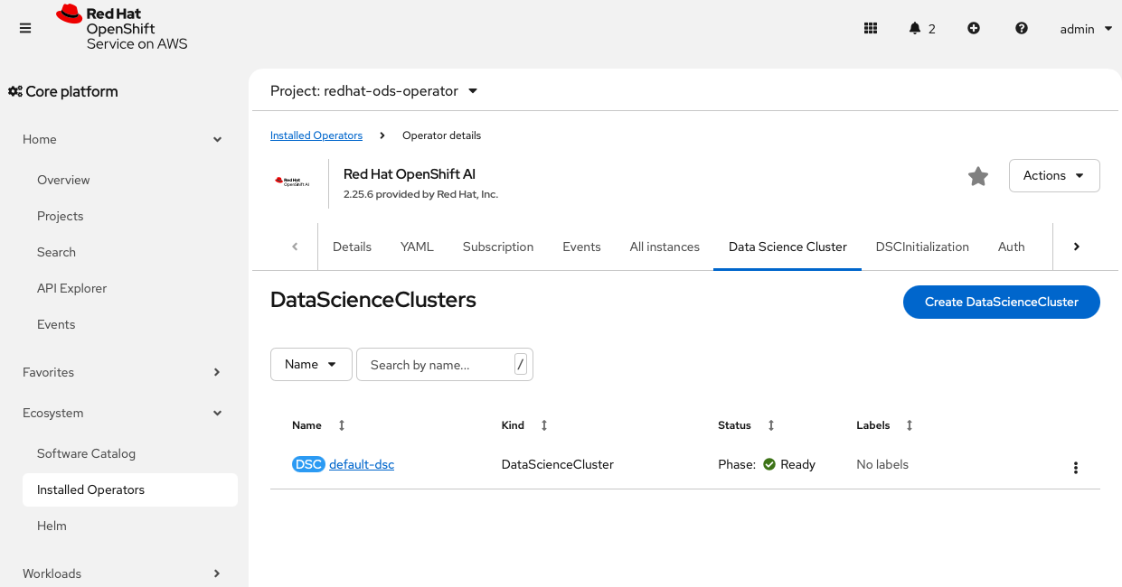This screenshot has height=587, width=1122.
Task: Collapse the Home navigation section
Action: 124,139
